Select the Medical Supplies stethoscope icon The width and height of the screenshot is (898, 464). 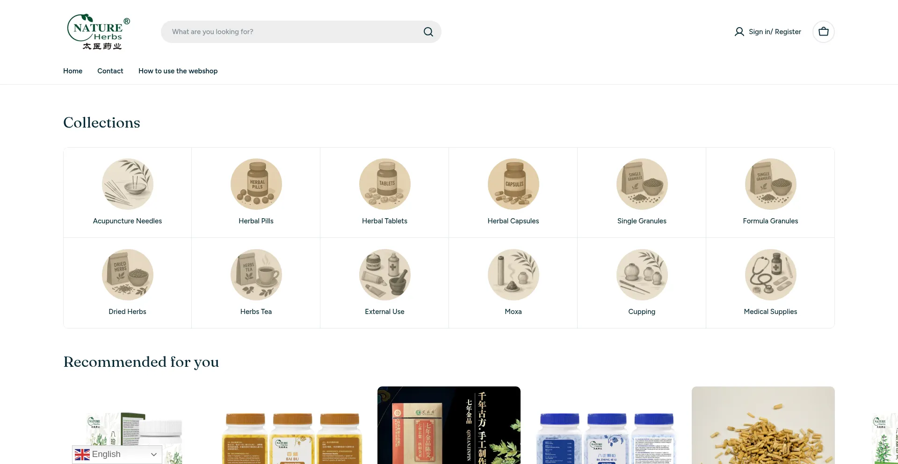(x=770, y=275)
